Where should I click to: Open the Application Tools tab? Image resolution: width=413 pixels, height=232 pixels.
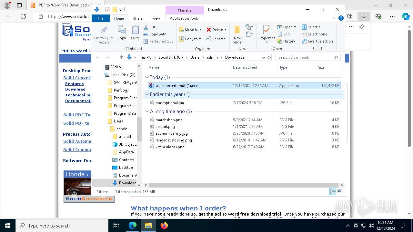(184, 18)
